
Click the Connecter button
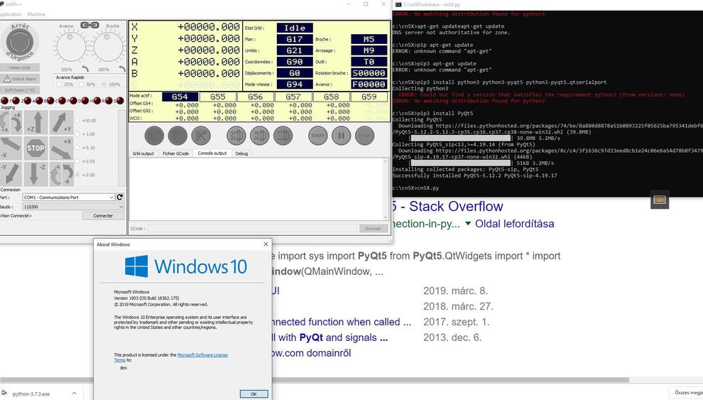point(103,215)
